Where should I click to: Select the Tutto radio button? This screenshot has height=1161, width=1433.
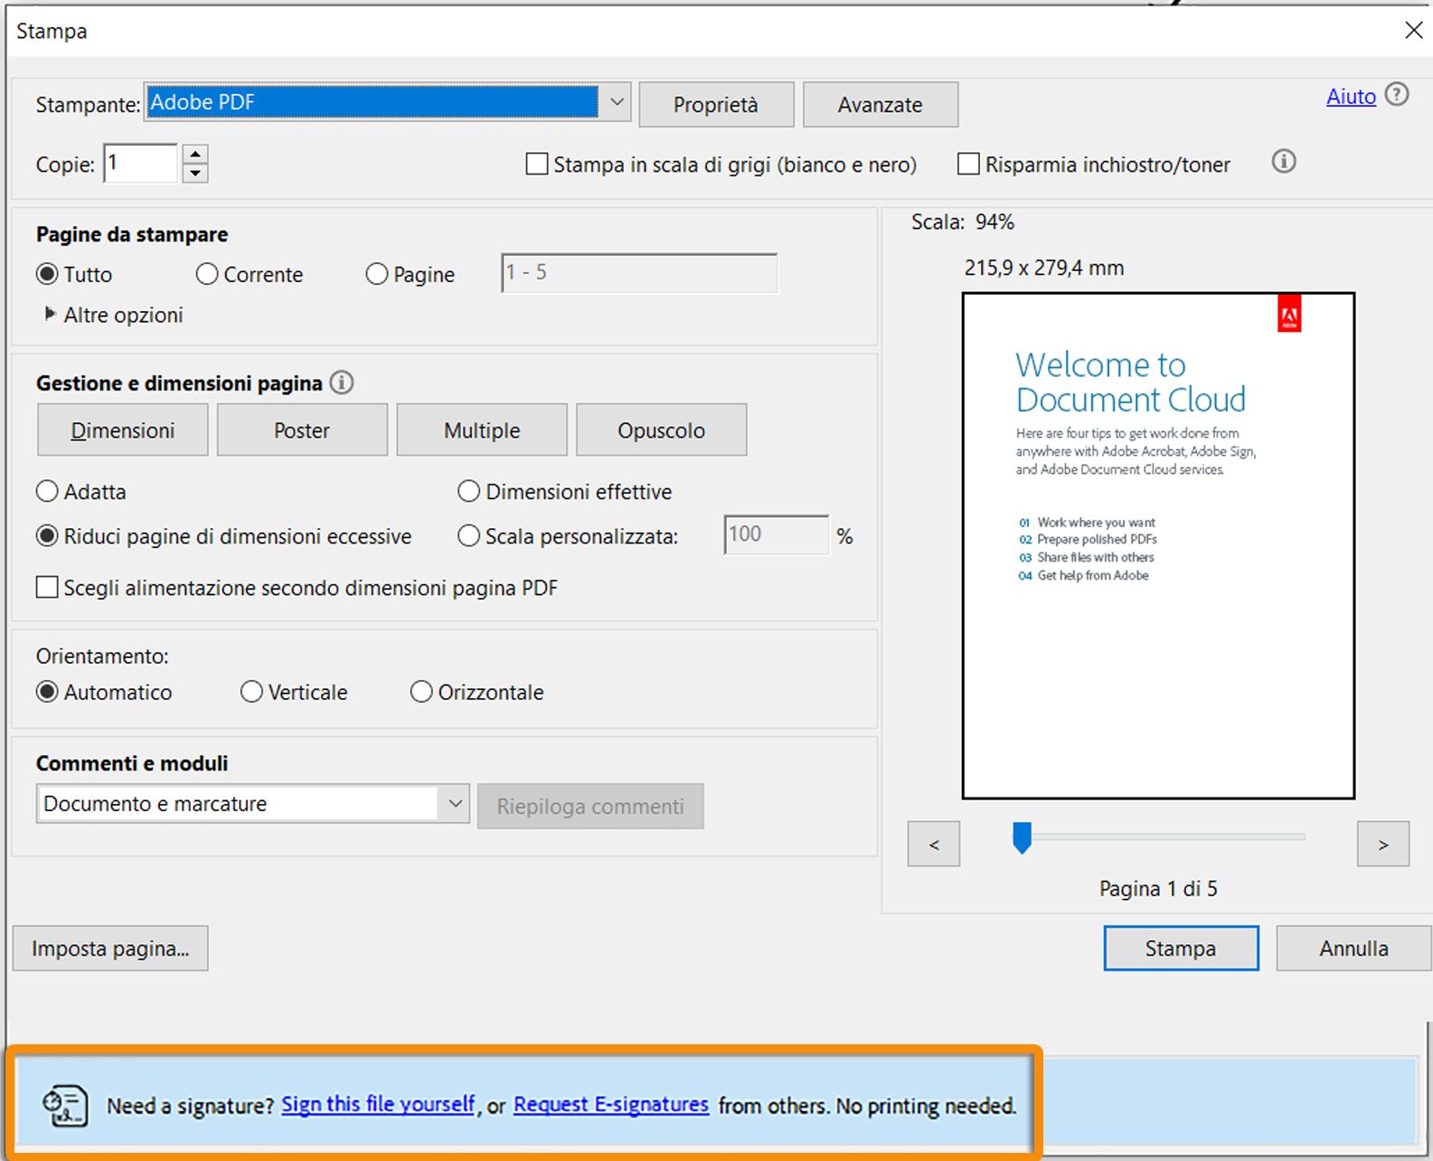coord(47,274)
